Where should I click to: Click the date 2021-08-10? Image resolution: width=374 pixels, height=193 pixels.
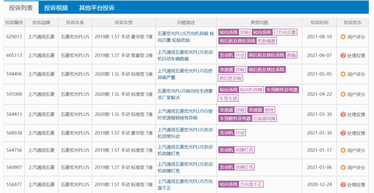coord(319,37)
